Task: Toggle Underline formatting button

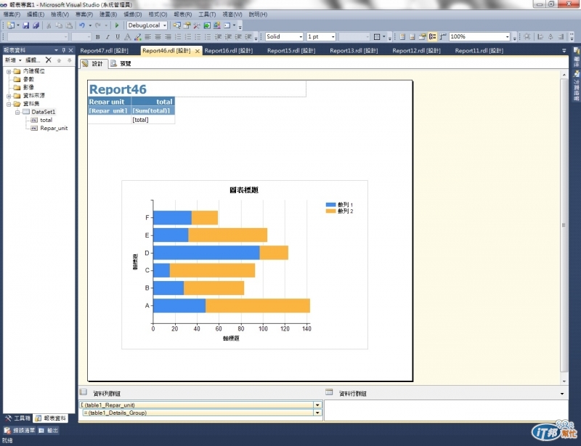Action: pyautogui.click(x=118, y=37)
